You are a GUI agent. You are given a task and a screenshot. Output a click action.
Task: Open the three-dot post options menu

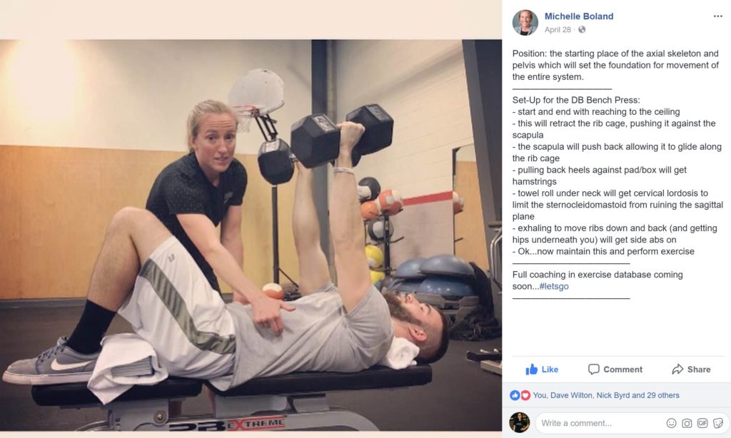point(717,16)
